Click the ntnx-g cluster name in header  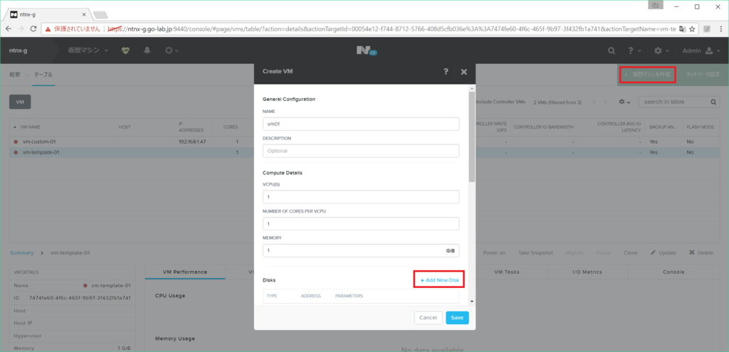tap(18, 50)
